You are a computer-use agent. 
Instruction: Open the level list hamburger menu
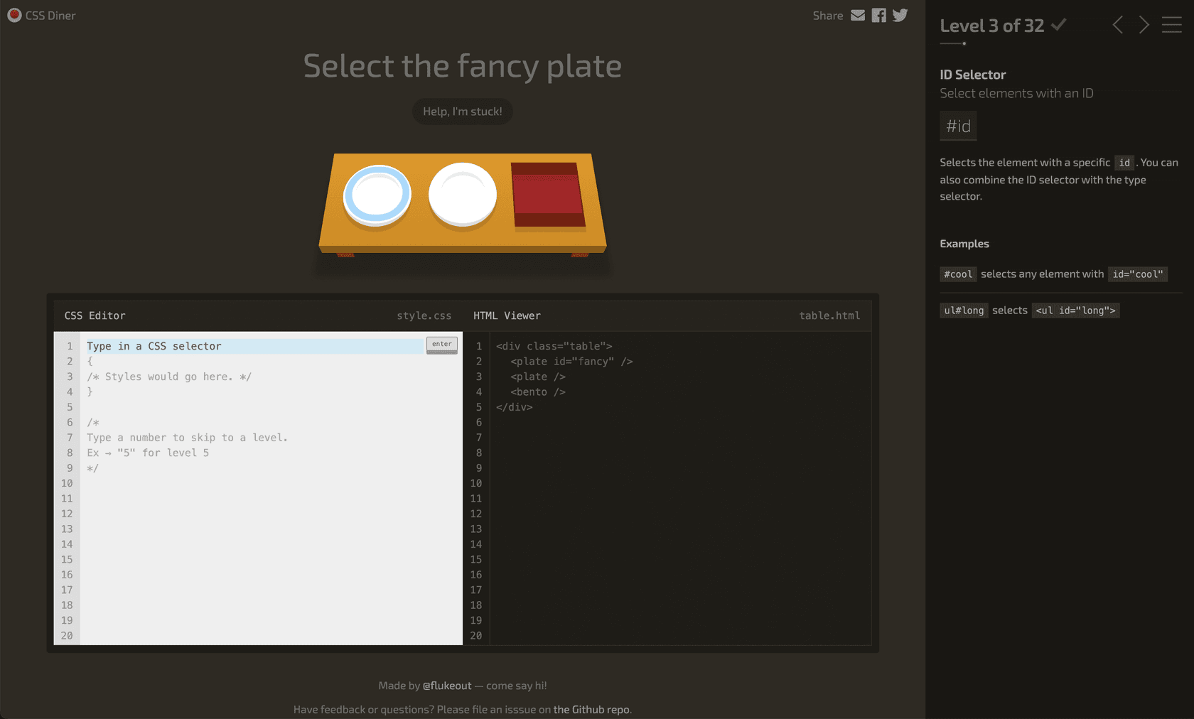tap(1172, 25)
